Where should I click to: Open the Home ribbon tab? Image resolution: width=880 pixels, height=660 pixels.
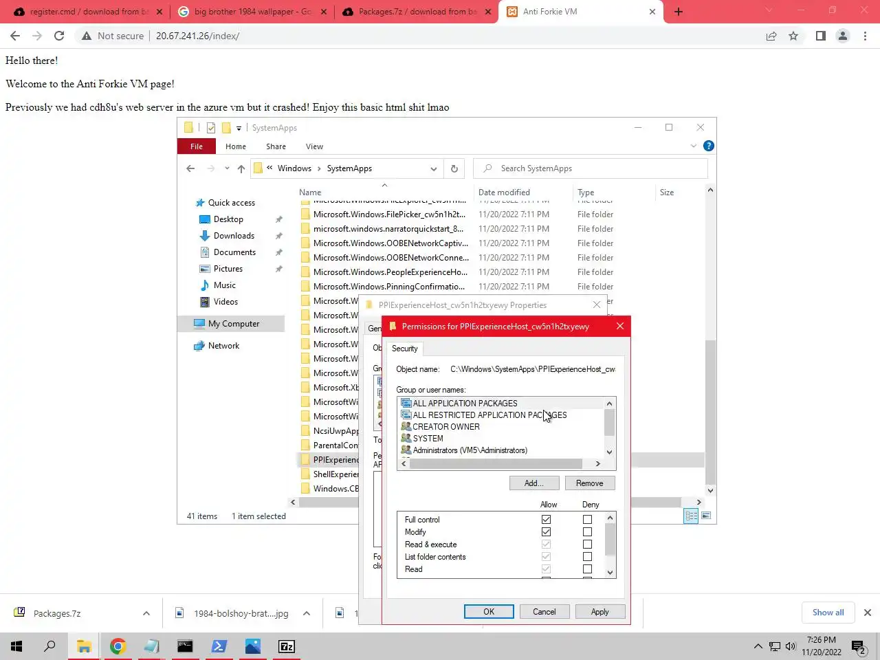coord(236,146)
